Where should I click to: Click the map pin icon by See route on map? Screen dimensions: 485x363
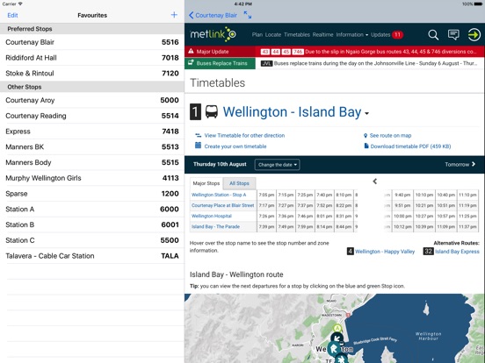tap(366, 136)
